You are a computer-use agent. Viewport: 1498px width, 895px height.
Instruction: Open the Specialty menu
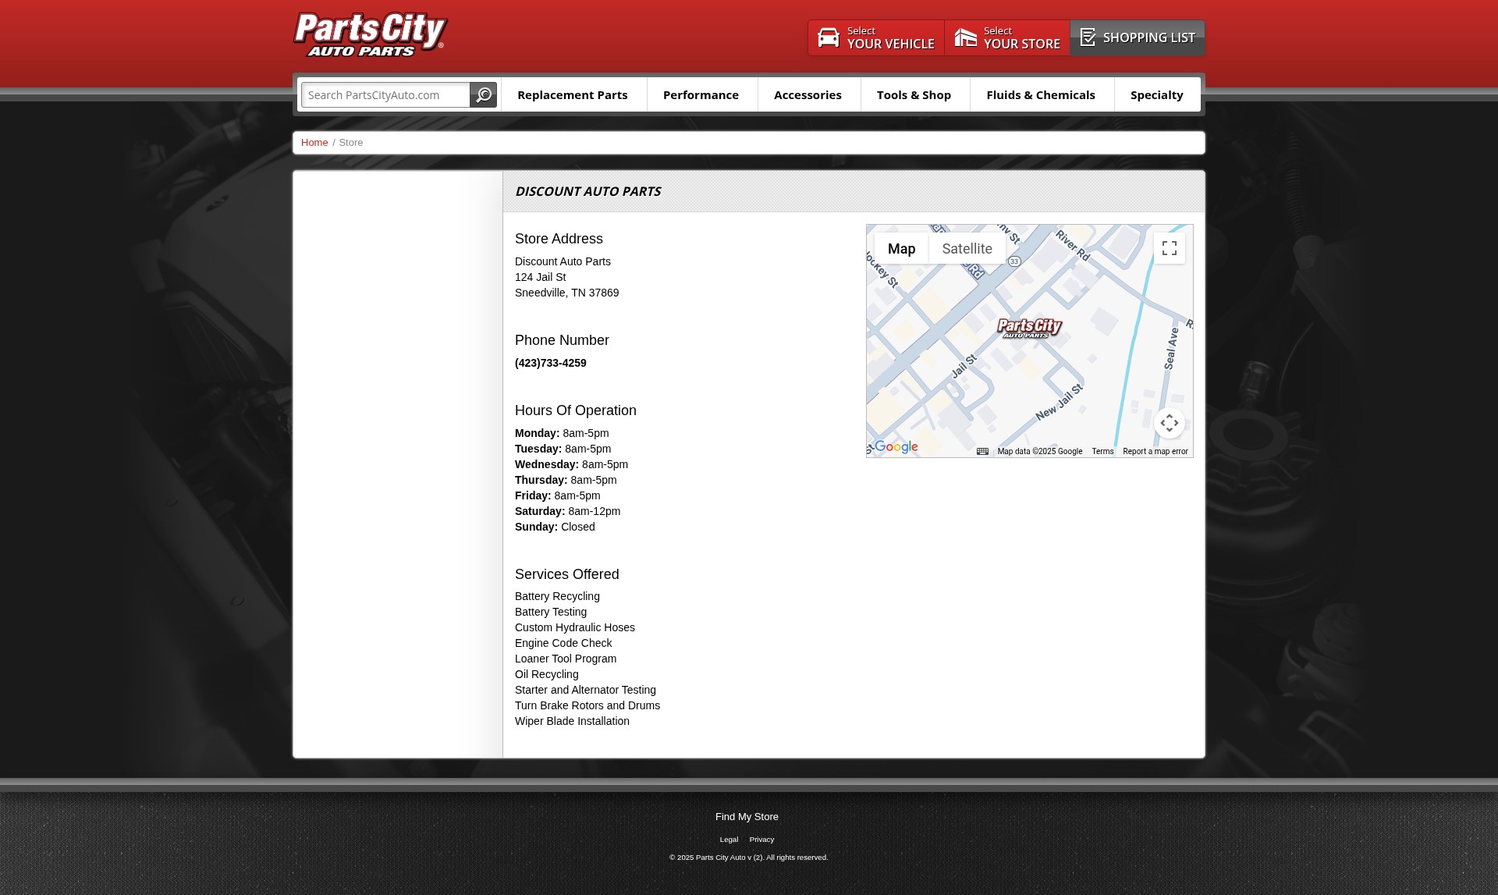tap(1156, 94)
